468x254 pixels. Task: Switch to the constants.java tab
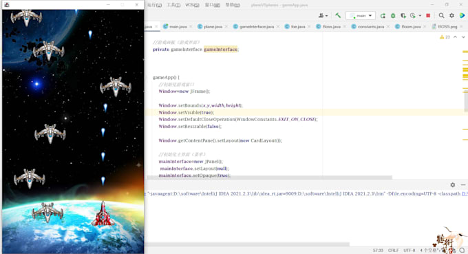371,27
